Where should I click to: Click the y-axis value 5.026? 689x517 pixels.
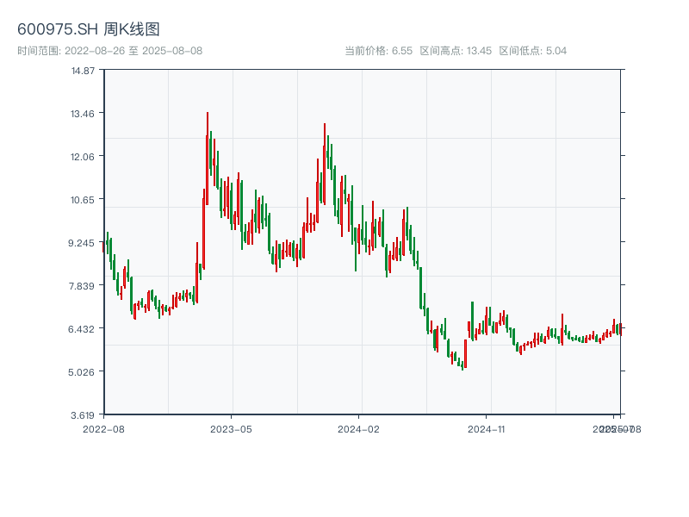point(81,372)
